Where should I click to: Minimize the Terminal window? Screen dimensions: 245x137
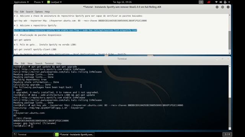(217, 59)
